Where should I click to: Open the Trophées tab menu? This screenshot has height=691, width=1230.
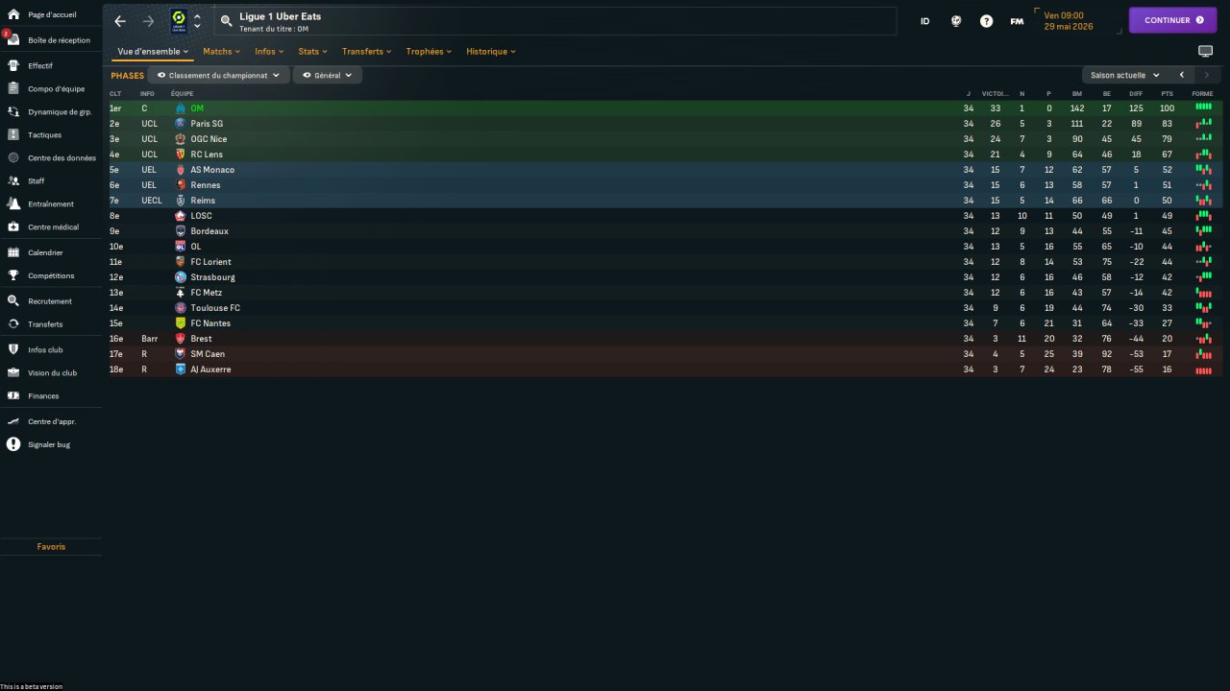point(429,52)
